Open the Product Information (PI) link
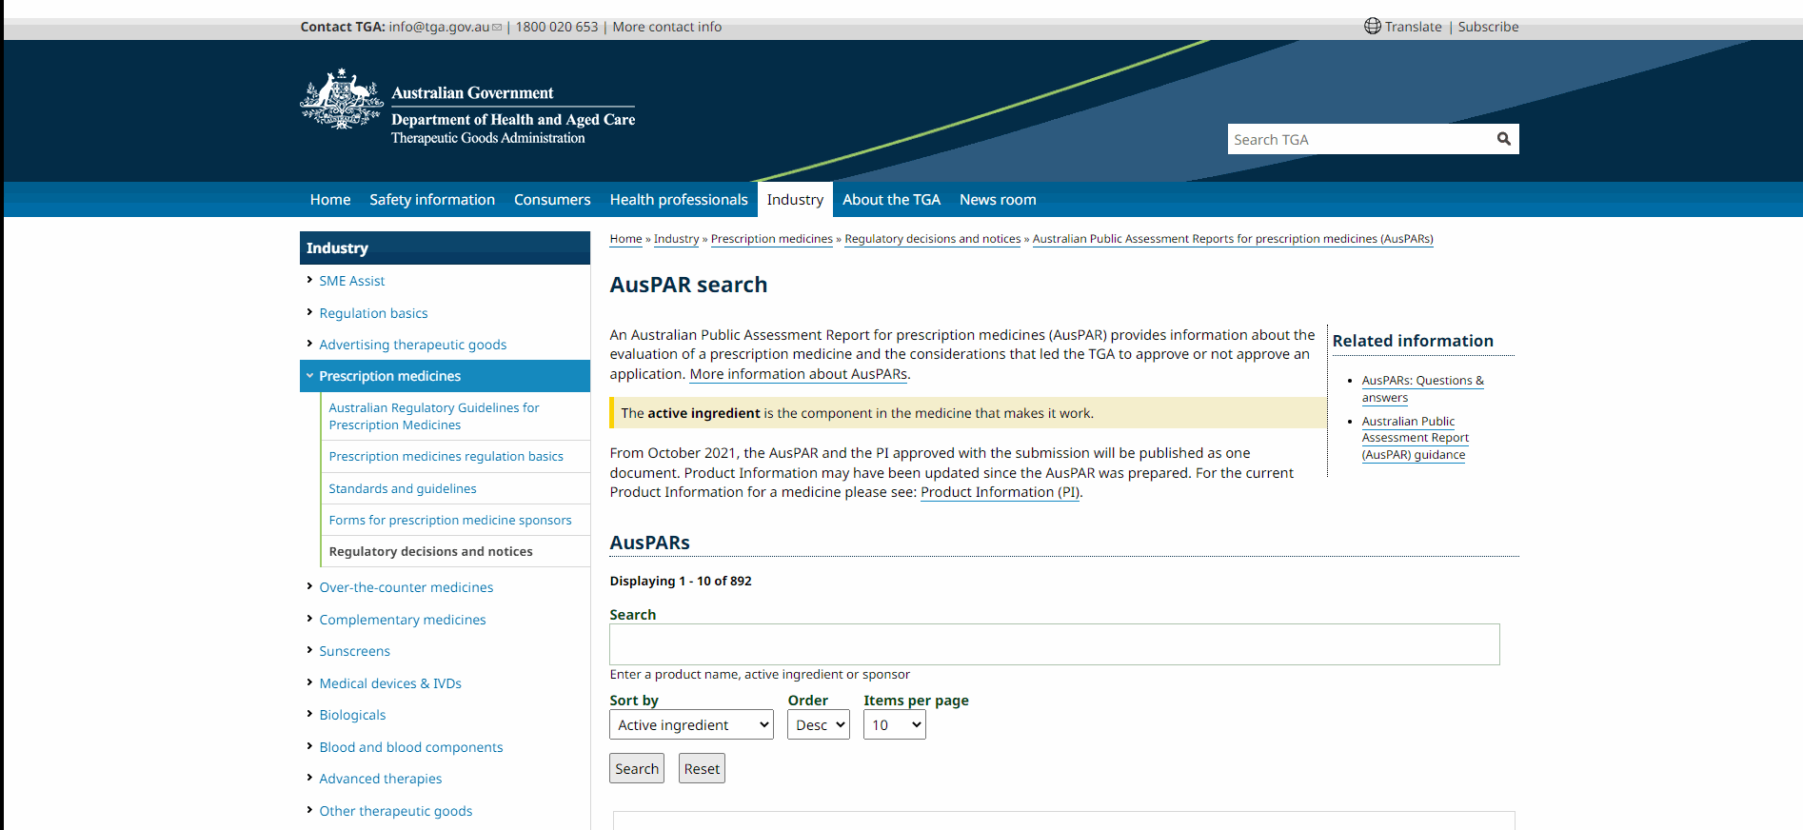This screenshot has width=1803, height=830. coord(1001,492)
